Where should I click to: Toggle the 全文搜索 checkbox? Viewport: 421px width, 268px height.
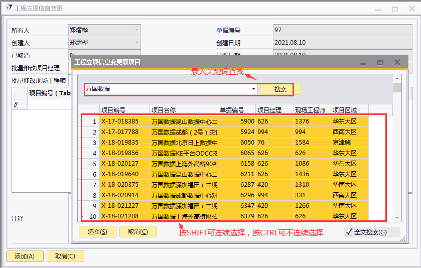[349, 232]
